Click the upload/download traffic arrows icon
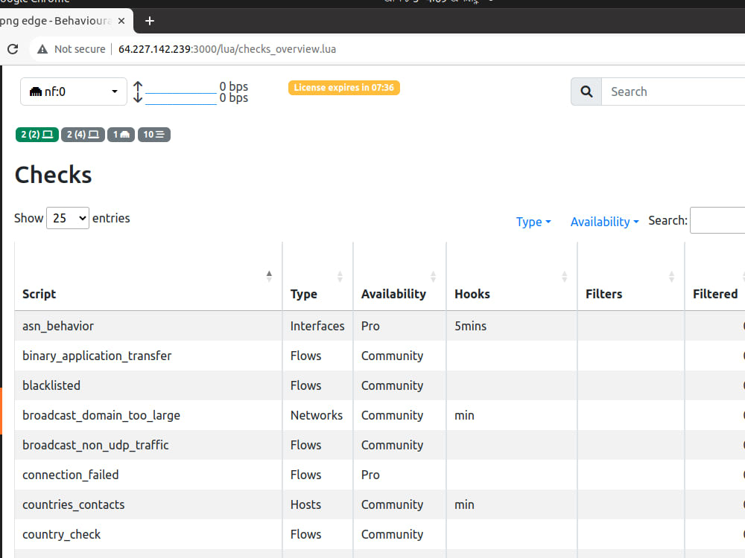 [x=138, y=92]
